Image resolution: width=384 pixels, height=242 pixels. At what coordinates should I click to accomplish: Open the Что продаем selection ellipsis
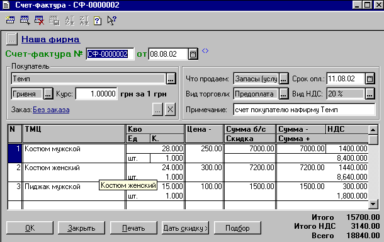pos(283,79)
